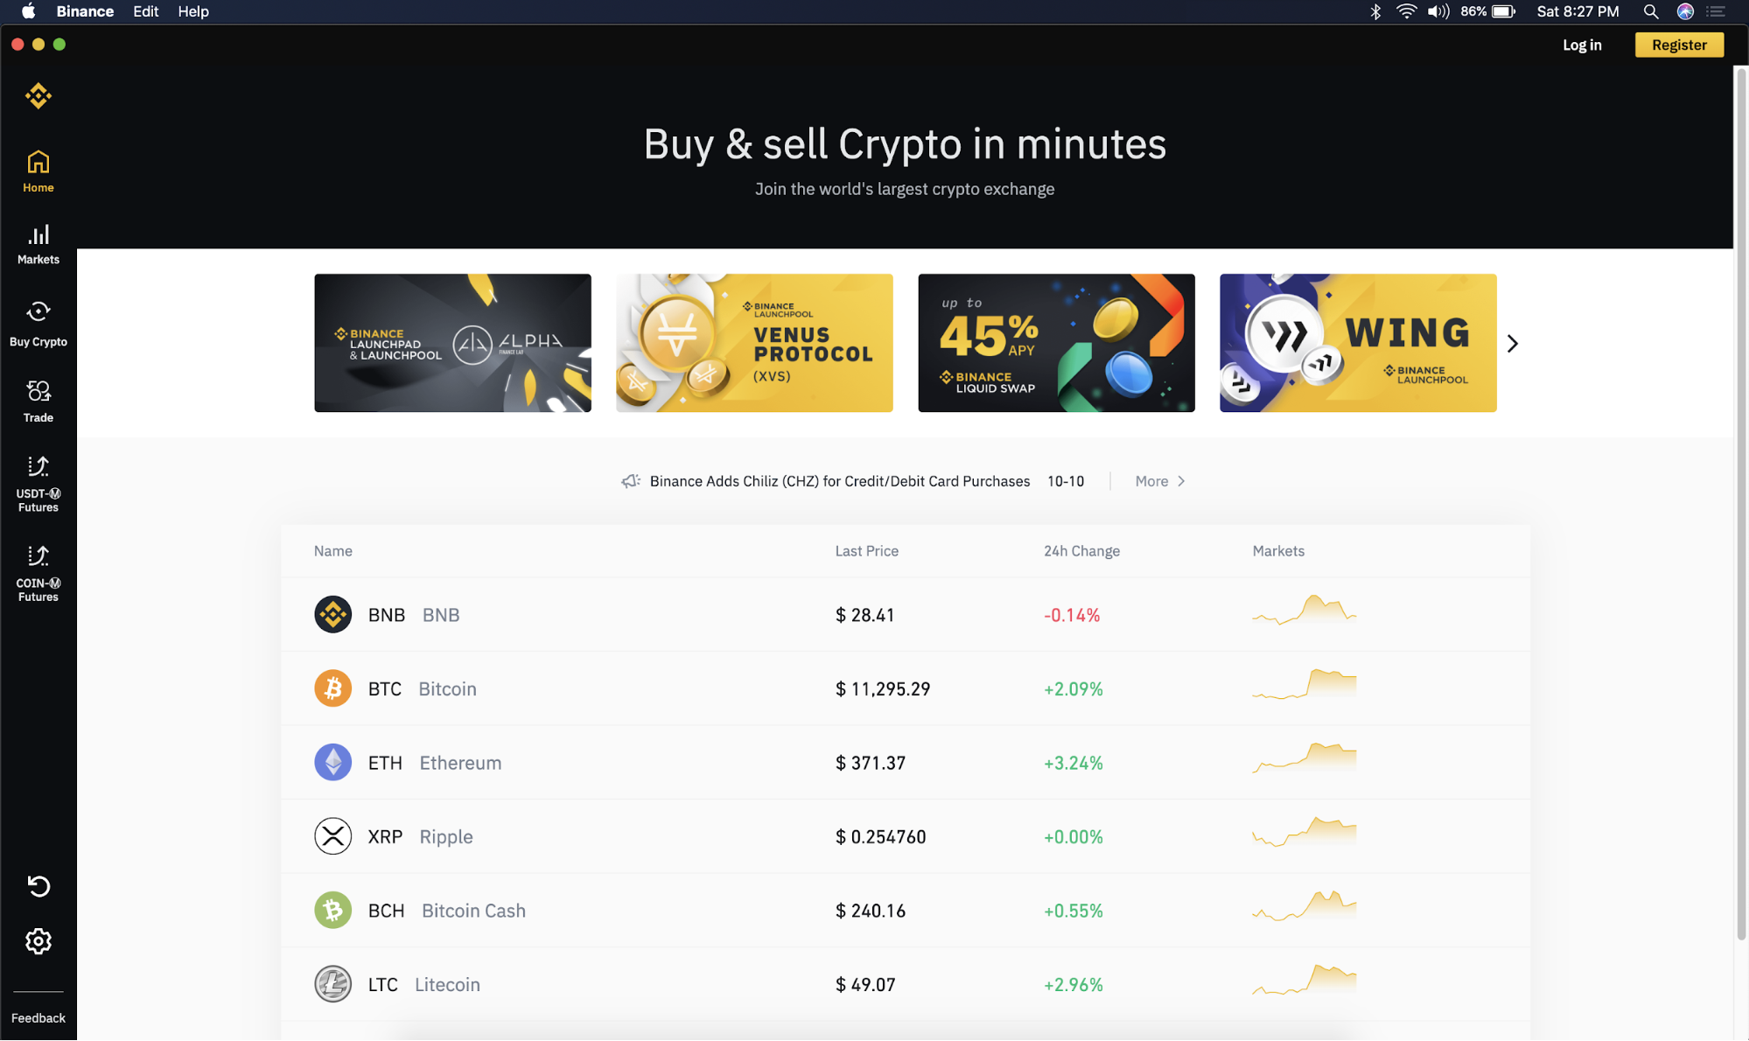Viewport: 1749px width, 1041px height.
Task: Navigate to next banner carousel arrow
Action: tap(1514, 343)
